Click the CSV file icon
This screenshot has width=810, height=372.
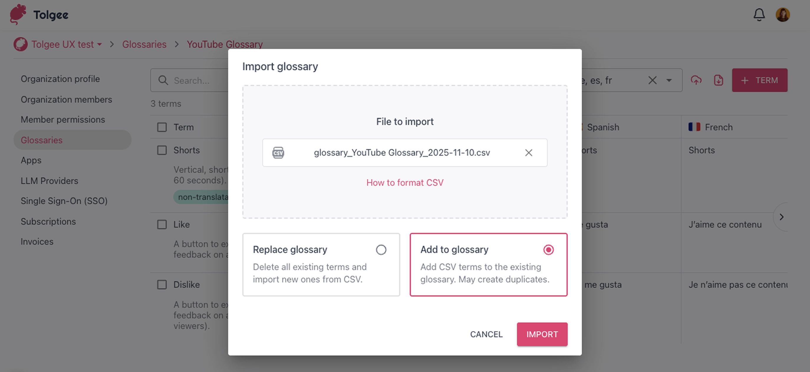[x=278, y=153]
